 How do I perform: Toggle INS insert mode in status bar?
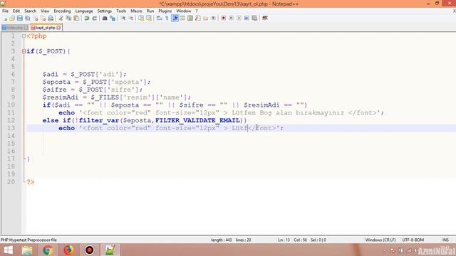tap(445, 240)
